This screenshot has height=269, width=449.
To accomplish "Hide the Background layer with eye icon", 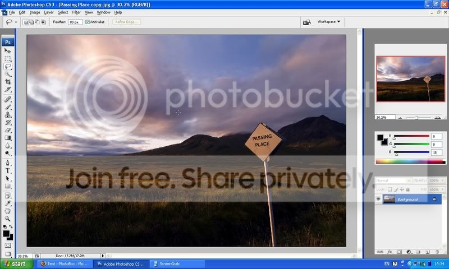I will tap(378, 199).
